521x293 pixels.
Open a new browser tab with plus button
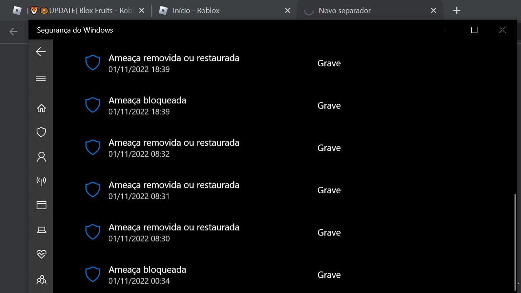point(457,11)
